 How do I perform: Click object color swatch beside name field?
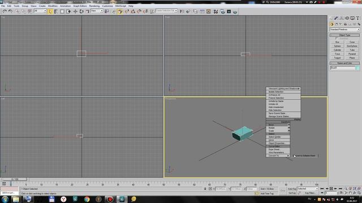(x=357, y=68)
